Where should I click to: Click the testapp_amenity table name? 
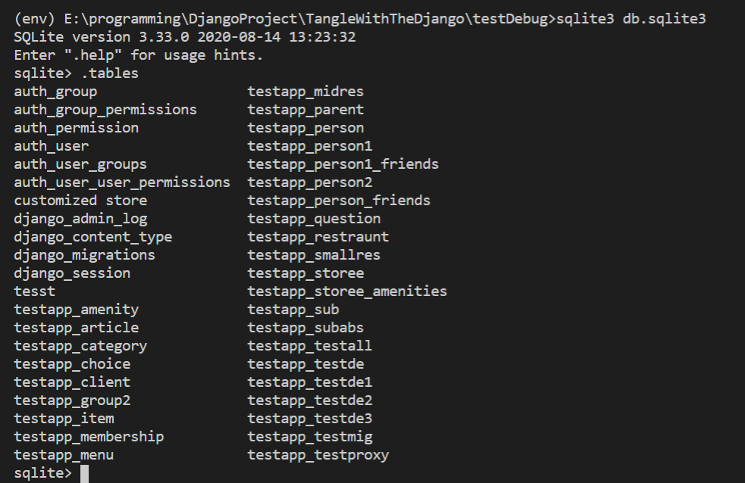(77, 310)
